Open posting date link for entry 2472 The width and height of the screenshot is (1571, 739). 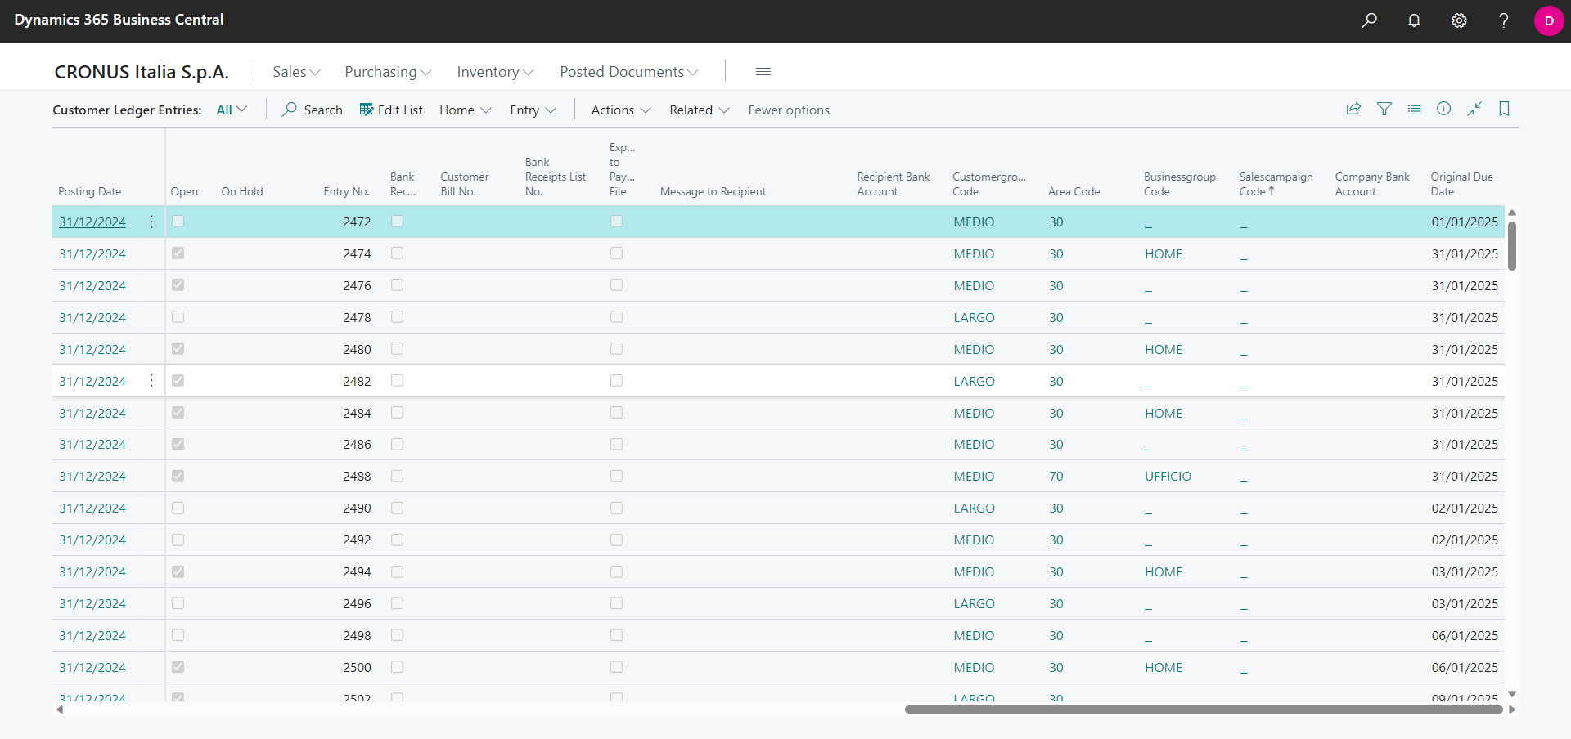tap(92, 222)
